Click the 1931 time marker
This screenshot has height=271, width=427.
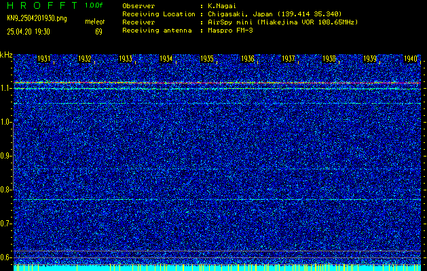pyautogui.click(x=43, y=59)
